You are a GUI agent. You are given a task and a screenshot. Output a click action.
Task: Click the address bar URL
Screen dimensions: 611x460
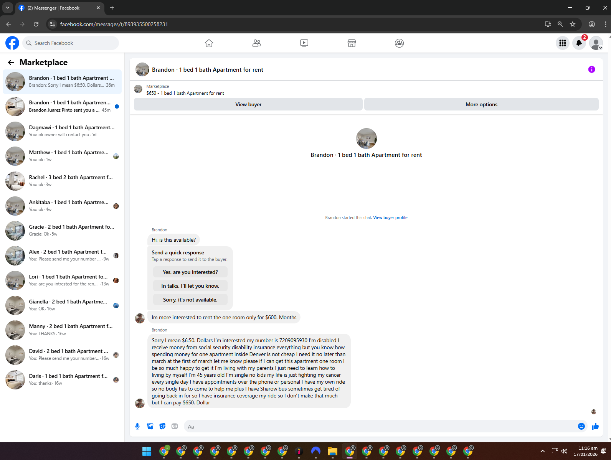click(x=114, y=24)
